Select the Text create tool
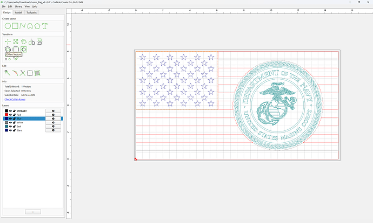Image resolution: width=373 pixels, height=223 pixels. (45, 26)
